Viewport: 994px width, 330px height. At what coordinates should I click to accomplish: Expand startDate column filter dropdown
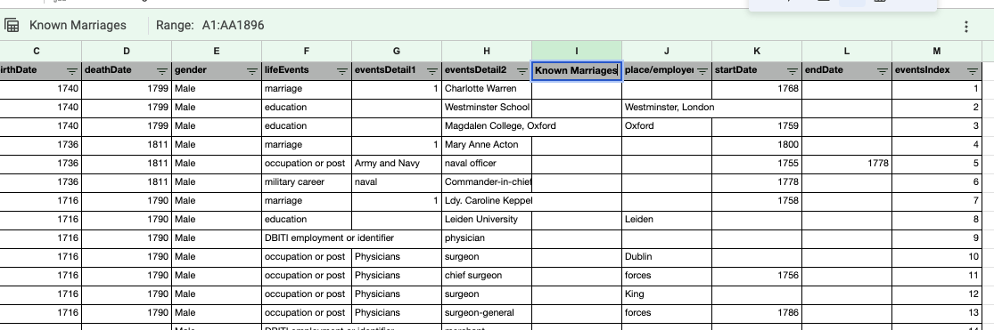point(793,71)
